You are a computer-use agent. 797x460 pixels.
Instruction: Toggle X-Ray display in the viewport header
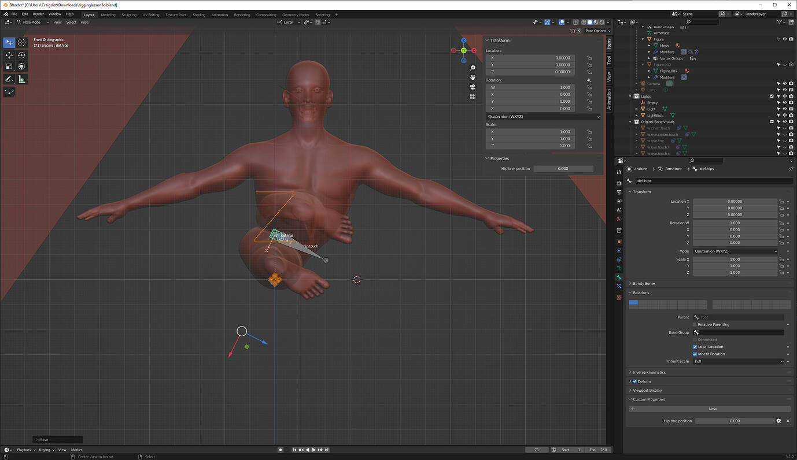(575, 22)
